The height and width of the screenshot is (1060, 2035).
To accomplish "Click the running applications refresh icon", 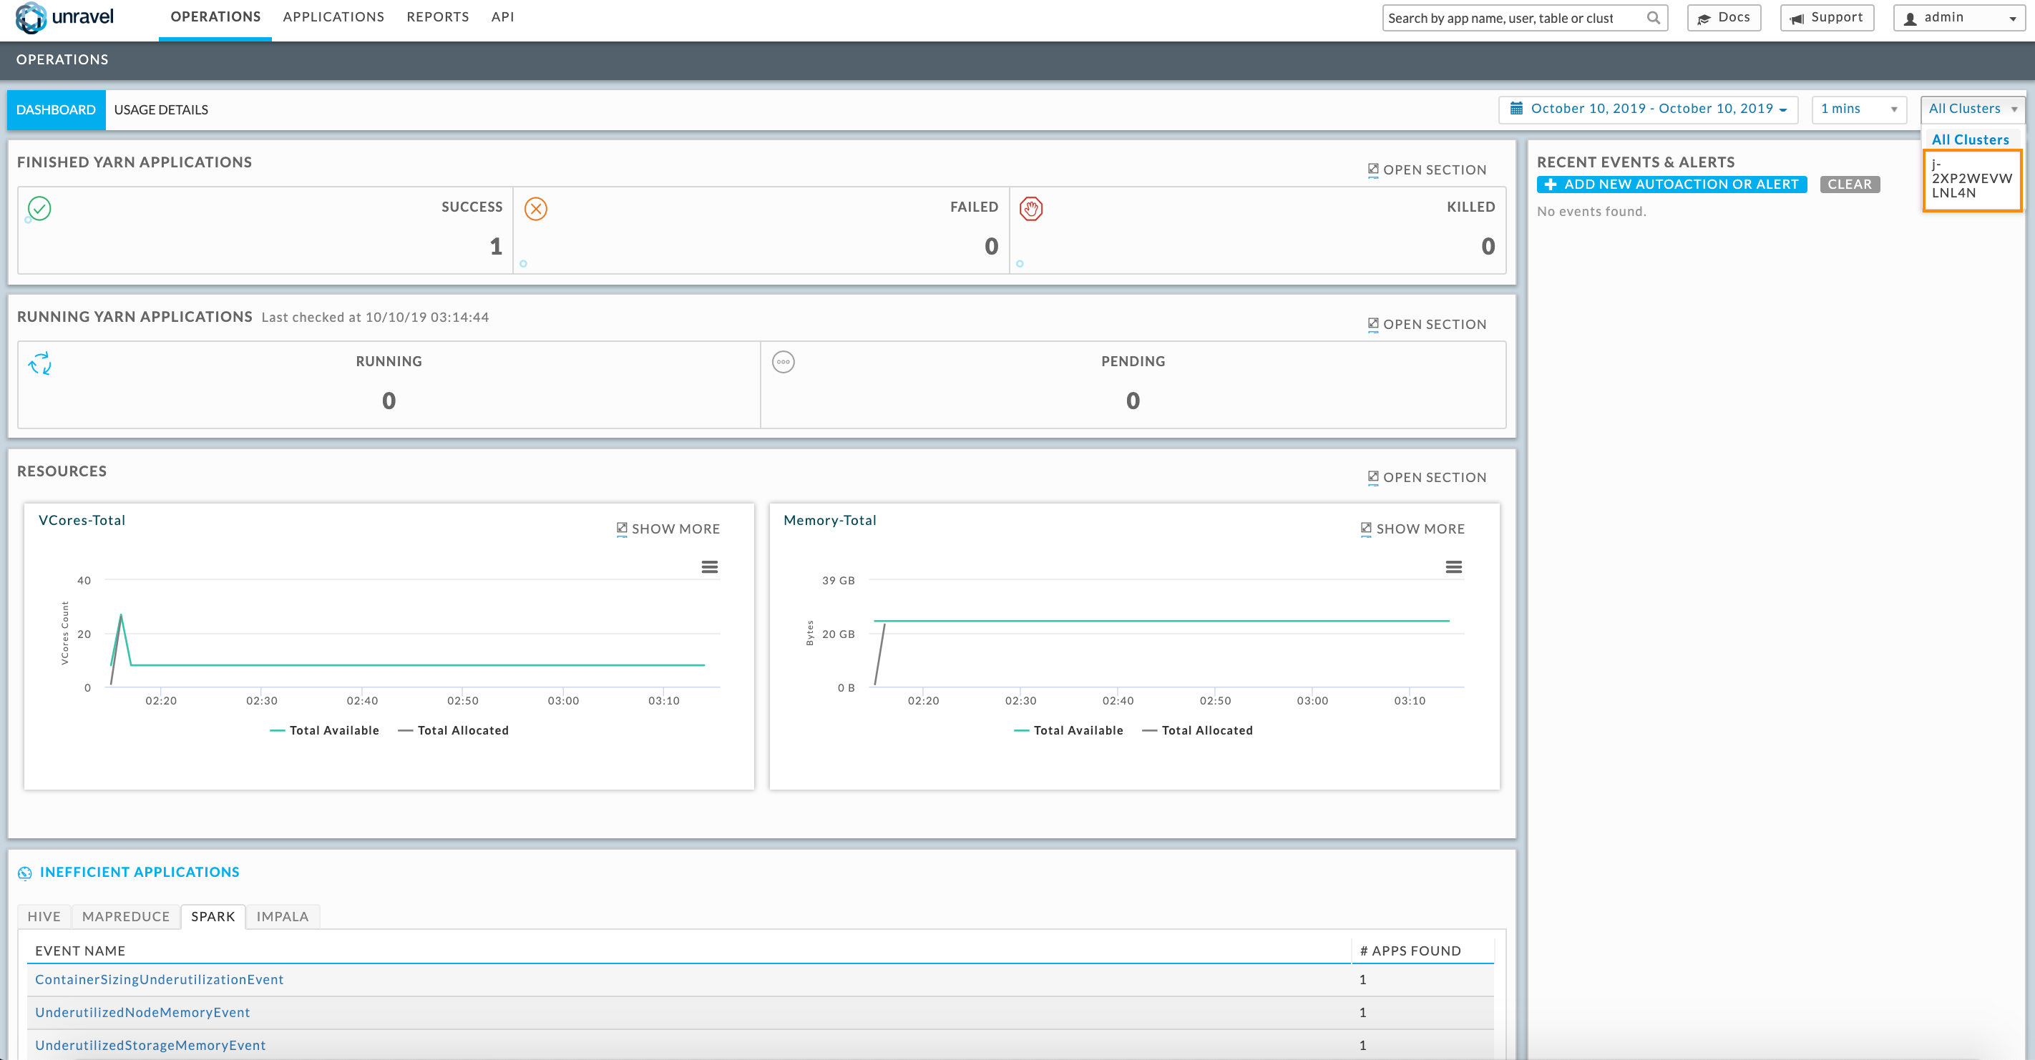I will 40,362.
